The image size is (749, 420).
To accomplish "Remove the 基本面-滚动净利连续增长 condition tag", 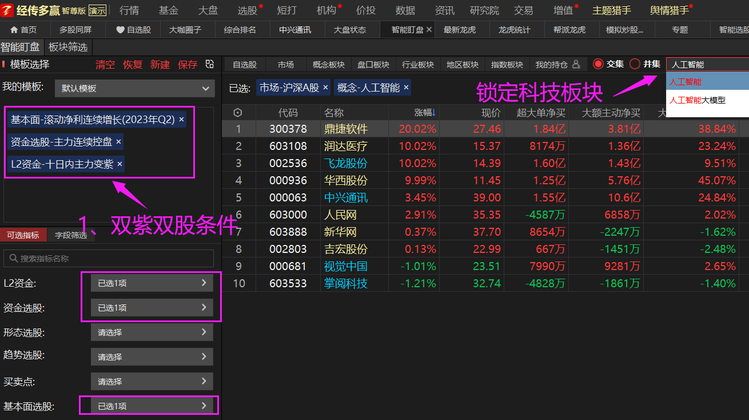I will [x=182, y=120].
